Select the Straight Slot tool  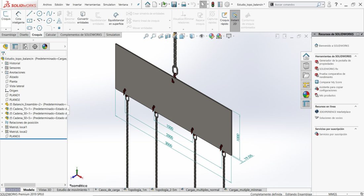click(29, 28)
